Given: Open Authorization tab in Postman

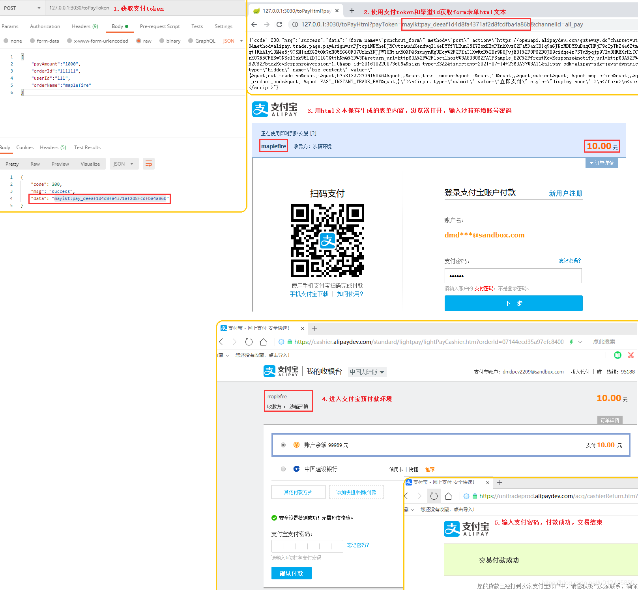Looking at the screenshot, I should tap(45, 26).
